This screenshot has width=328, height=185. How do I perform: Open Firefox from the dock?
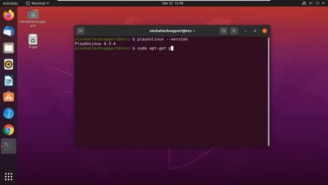point(9,15)
